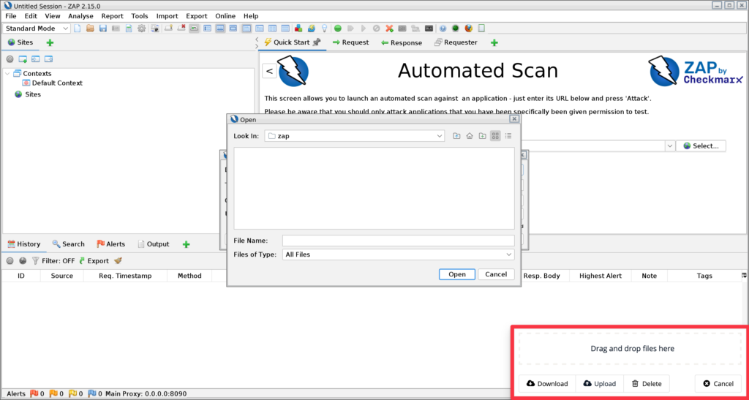
Task: Click the New Context icon with the green plus
Action: pyautogui.click(x=23, y=59)
